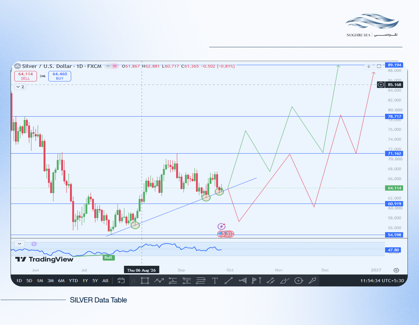Click the 64.460 BUY button

tap(60, 76)
